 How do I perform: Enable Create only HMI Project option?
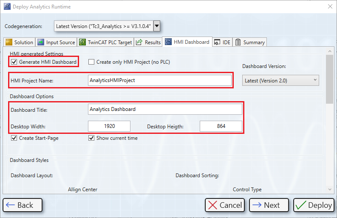coord(91,62)
